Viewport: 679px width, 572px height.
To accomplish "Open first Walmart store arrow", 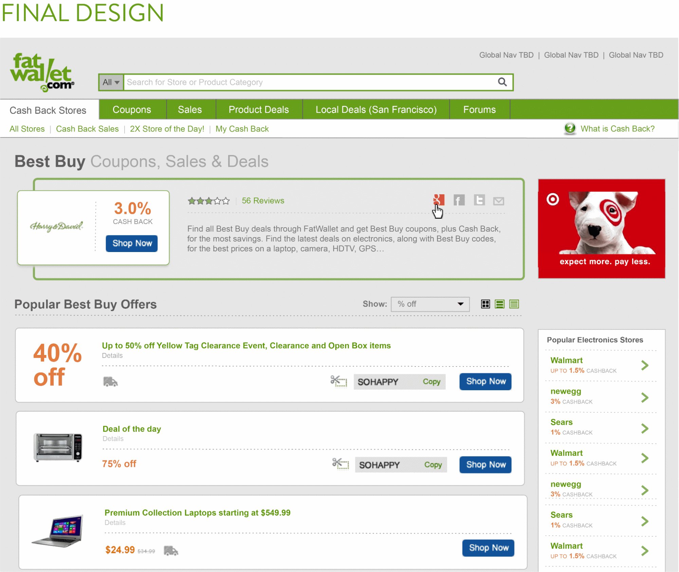I will 645,365.
